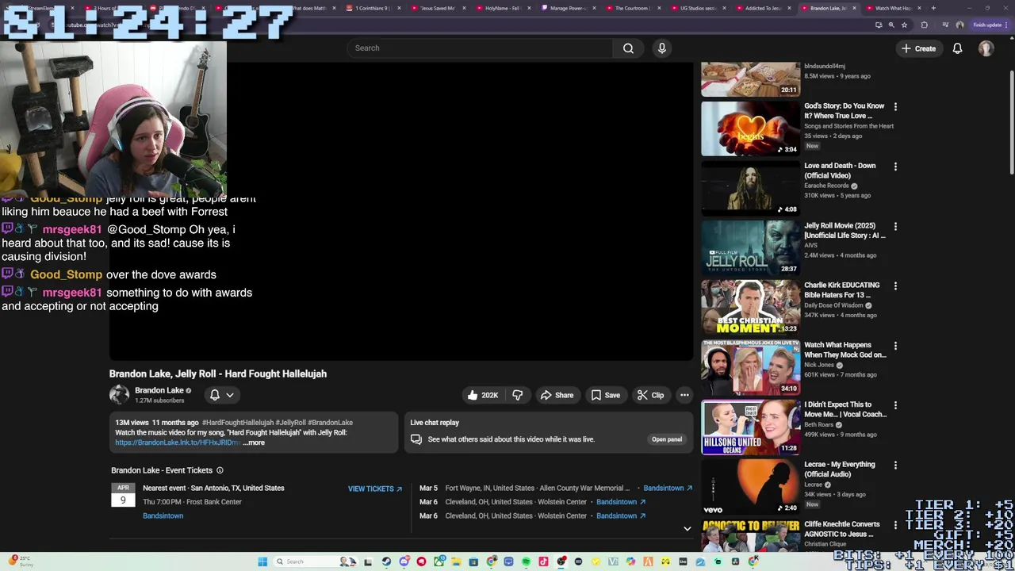1015x571 pixels.
Task: Clip the video
Action: pos(649,395)
